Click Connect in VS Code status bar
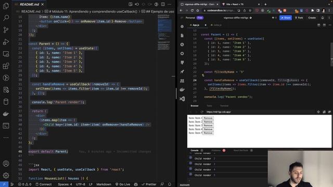This screenshot has width=333, height=187. pyautogui.click(x=44, y=184)
